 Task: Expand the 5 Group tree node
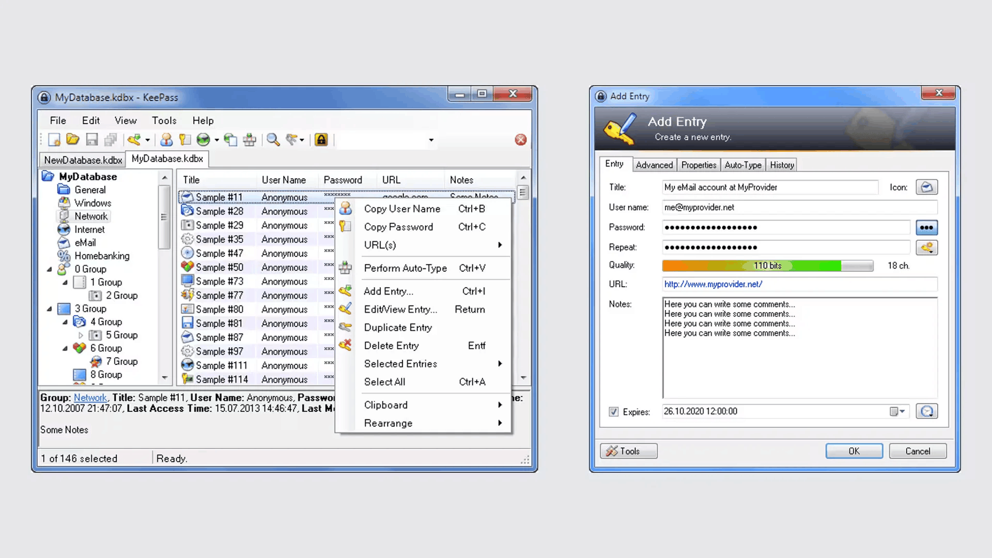[81, 335]
